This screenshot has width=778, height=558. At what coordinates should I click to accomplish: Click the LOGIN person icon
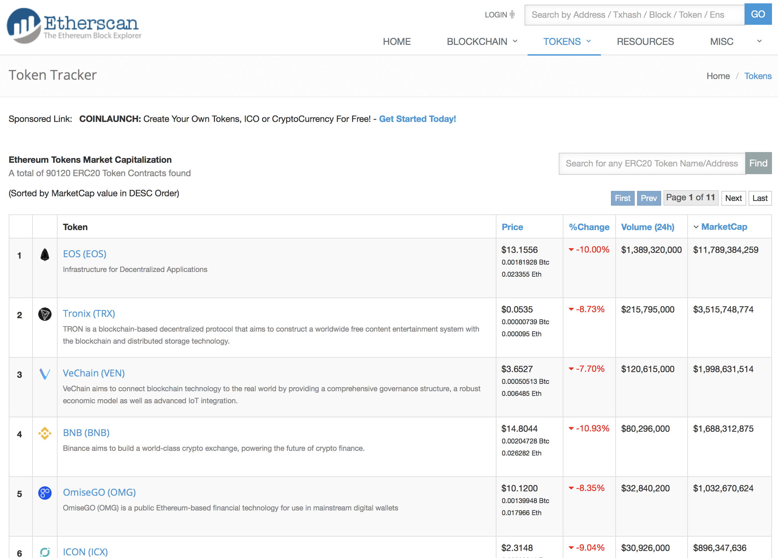coord(512,15)
